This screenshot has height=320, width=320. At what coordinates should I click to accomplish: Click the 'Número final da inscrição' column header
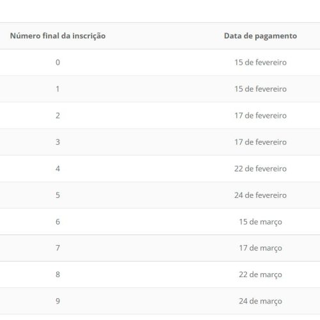point(58,36)
